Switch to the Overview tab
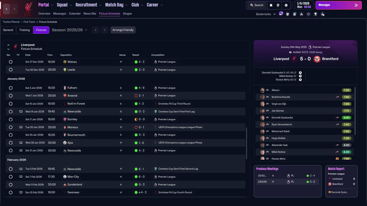Image resolution: width=367 pixels, height=206 pixels. click(x=44, y=13)
